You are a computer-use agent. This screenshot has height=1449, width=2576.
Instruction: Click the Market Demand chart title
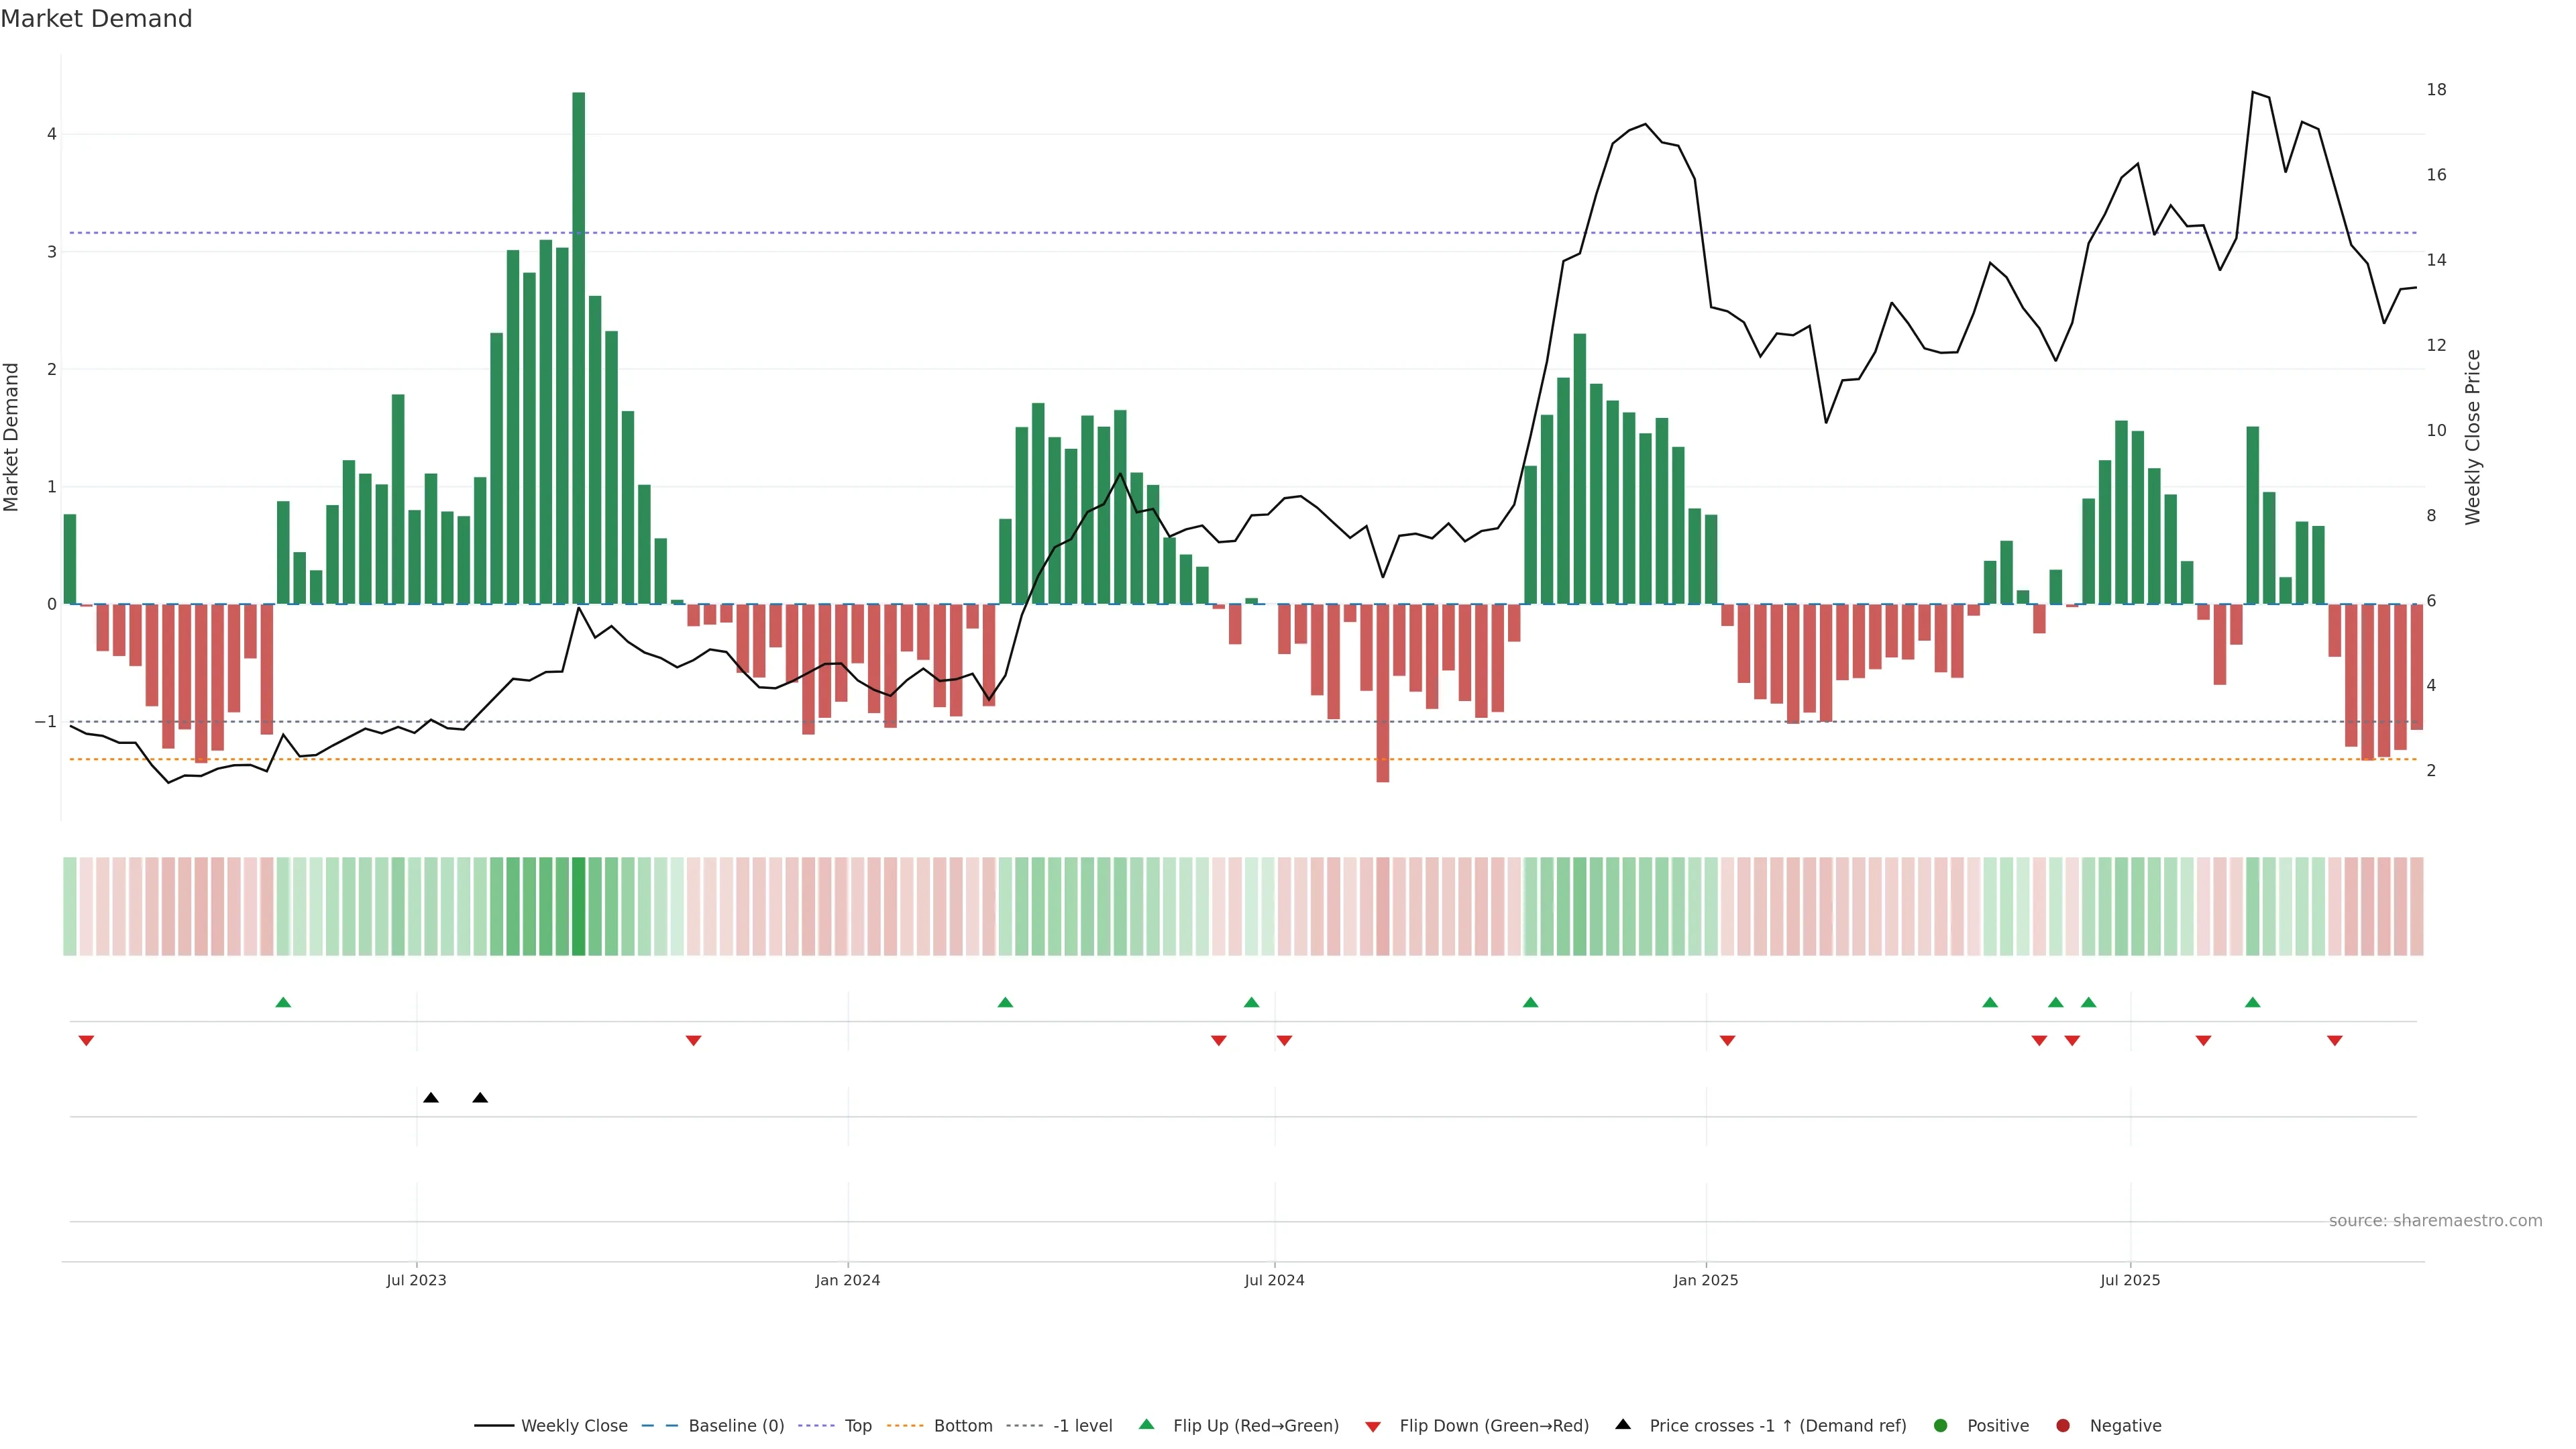pyautogui.click(x=96, y=19)
